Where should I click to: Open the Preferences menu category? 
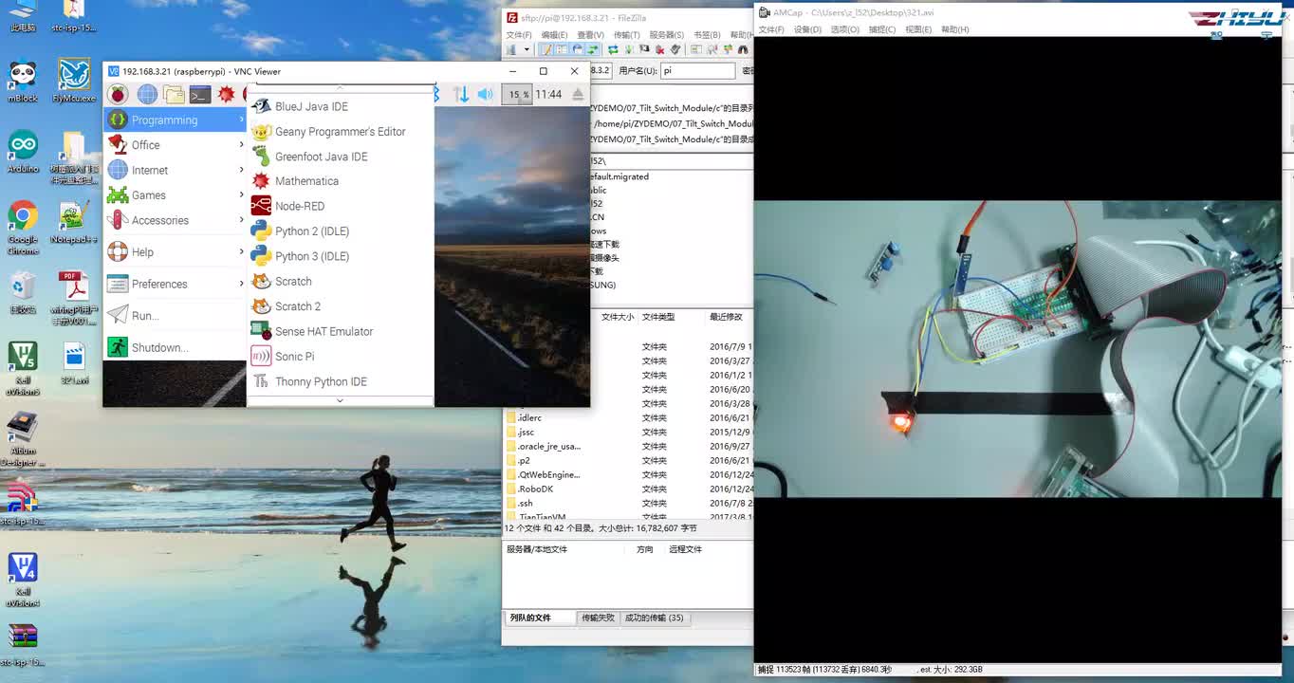click(x=176, y=284)
